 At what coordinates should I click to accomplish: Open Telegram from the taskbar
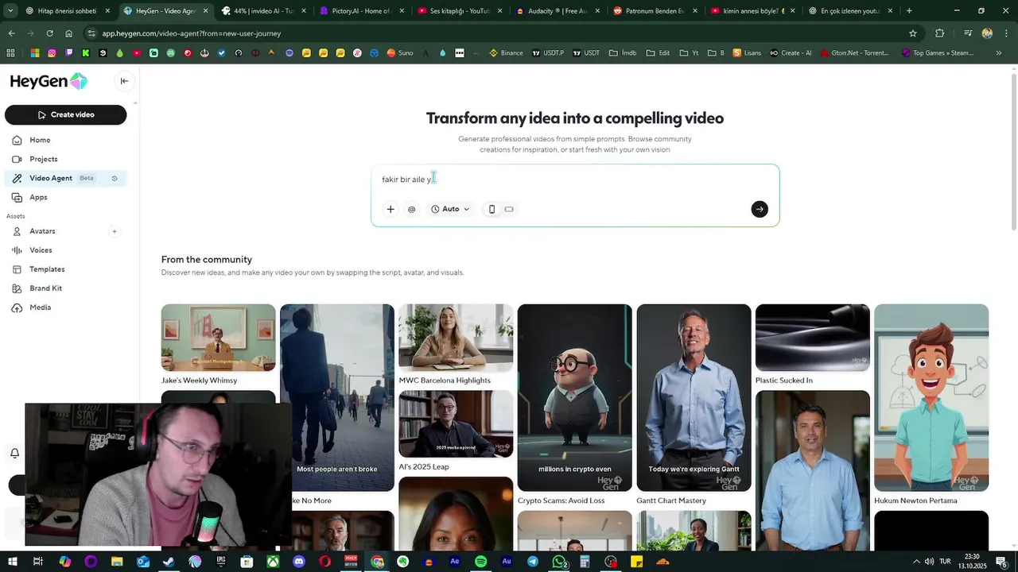(x=533, y=562)
